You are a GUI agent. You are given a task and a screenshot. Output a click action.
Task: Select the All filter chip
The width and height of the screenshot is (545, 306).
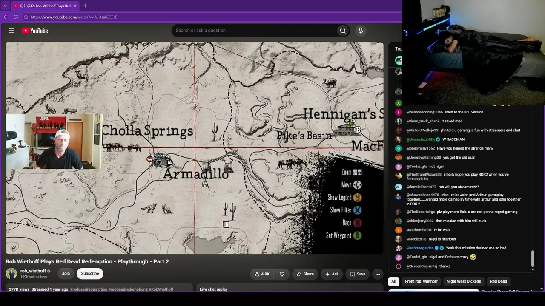coord(394,281)
